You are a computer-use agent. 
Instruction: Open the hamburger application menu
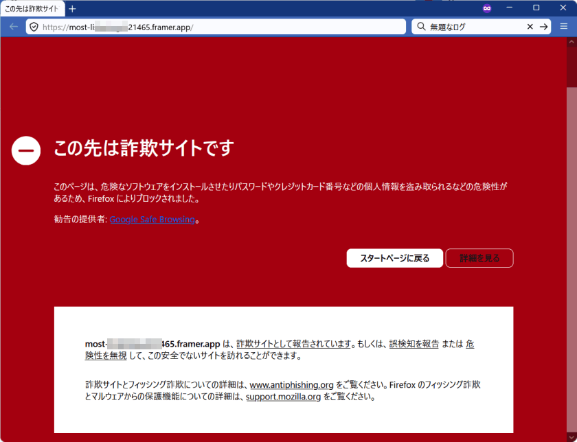pos(564,26)
